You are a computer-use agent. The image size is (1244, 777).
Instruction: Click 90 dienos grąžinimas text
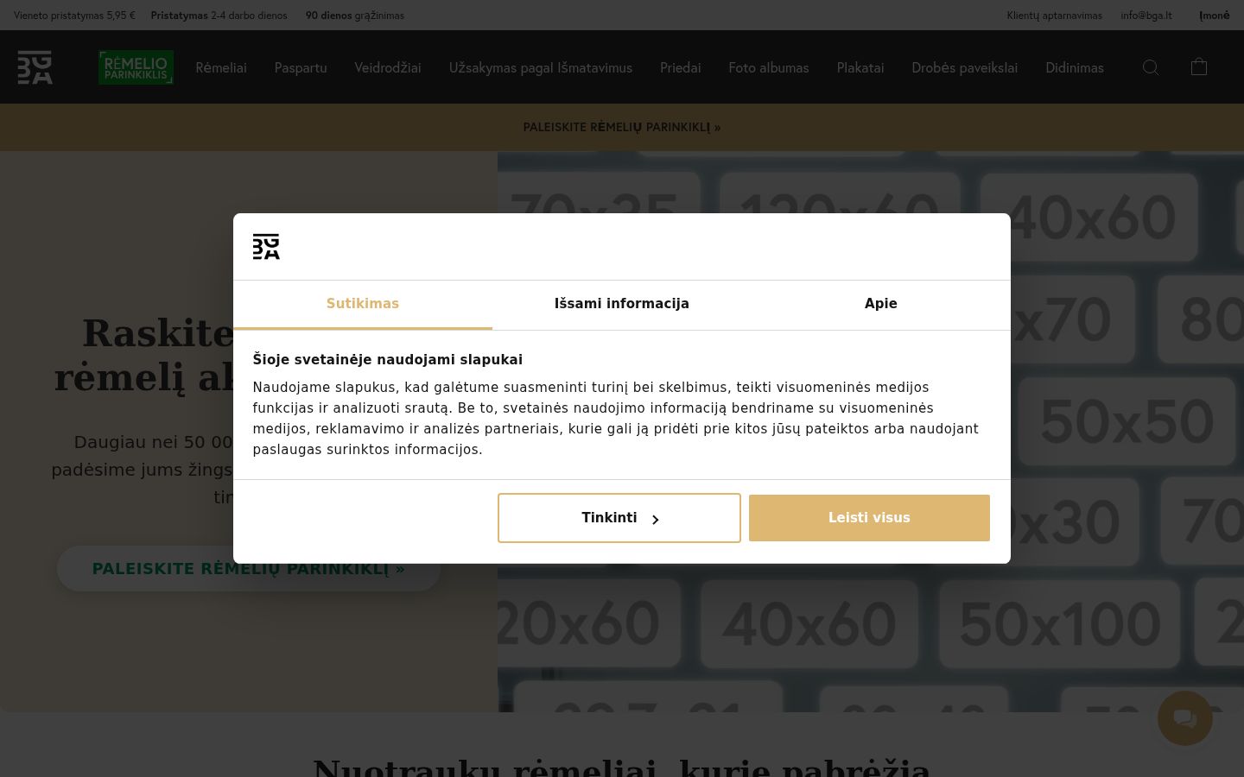[355, 16]
